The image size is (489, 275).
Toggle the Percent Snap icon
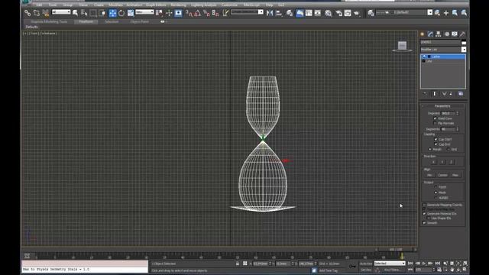coord(206,13)
